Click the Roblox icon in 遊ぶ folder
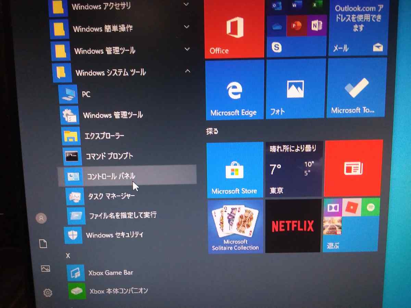Image resolution: width=411 pixels, height=308 pixels. click(x=352, y=207)
